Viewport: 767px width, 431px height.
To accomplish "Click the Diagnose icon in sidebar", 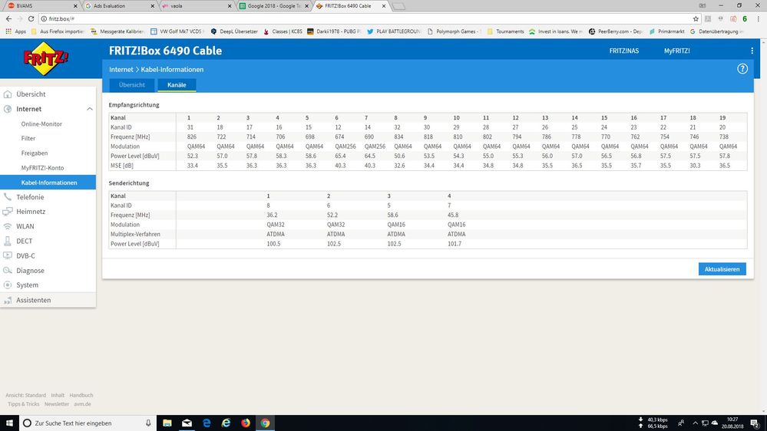I will click(x=8, y=270).
